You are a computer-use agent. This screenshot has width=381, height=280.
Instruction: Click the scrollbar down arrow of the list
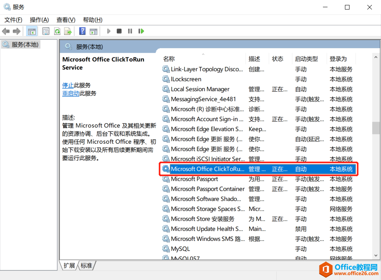(376, 255)
